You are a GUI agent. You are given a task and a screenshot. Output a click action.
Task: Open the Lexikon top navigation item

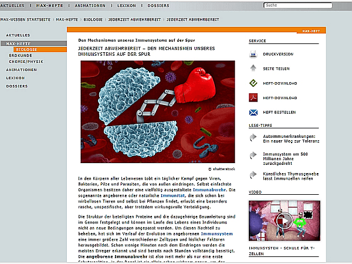(127, 5)
